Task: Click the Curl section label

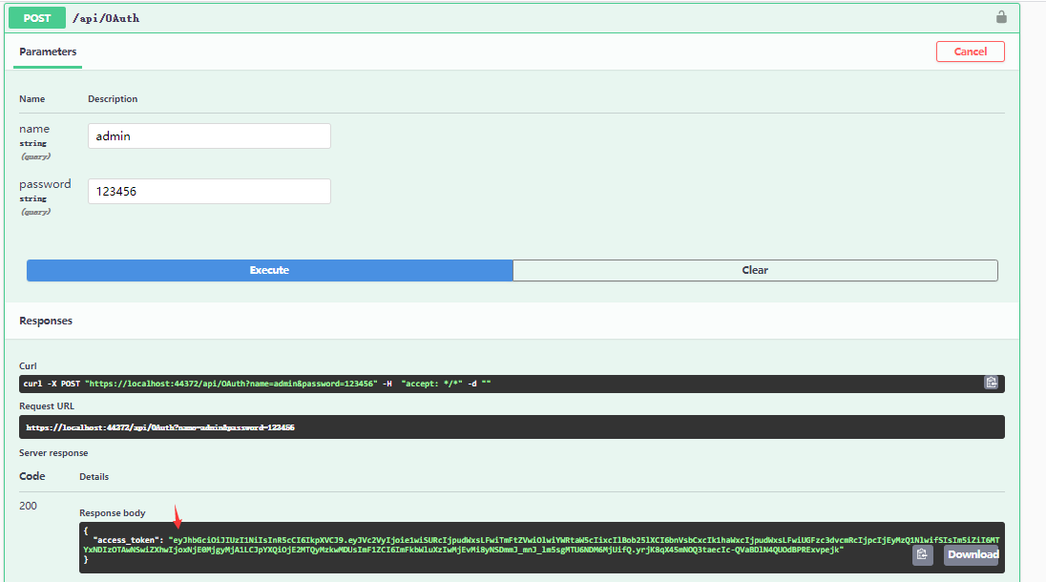Action: [28, 366]
